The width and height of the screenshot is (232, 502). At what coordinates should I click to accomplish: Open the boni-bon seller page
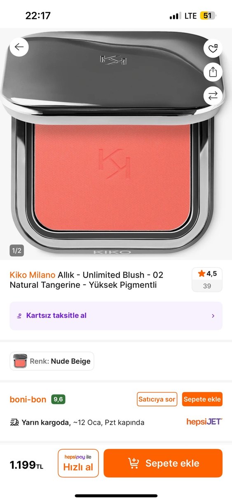(28, 399)
